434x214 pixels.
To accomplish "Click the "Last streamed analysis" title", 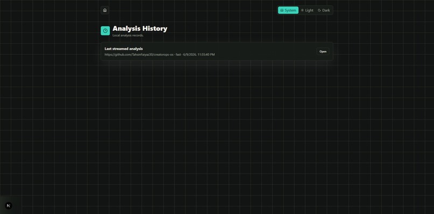I will pyautogui.click(x=124, y=49).
